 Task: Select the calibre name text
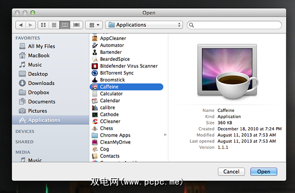107,107
